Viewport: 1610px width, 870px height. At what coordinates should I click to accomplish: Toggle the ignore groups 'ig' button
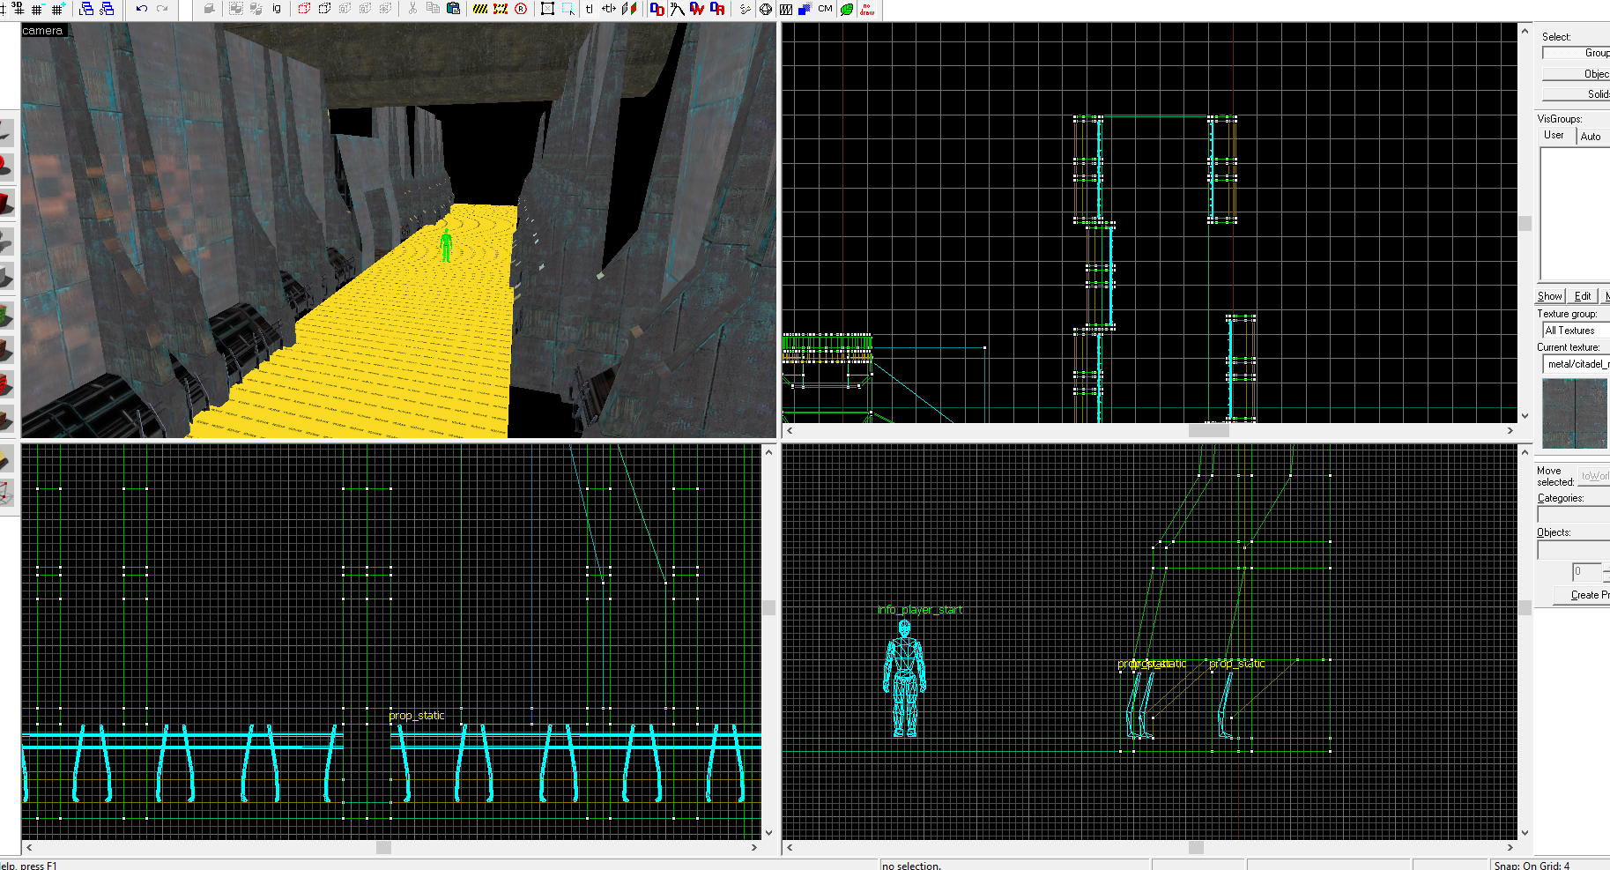[x=277, y=9]
